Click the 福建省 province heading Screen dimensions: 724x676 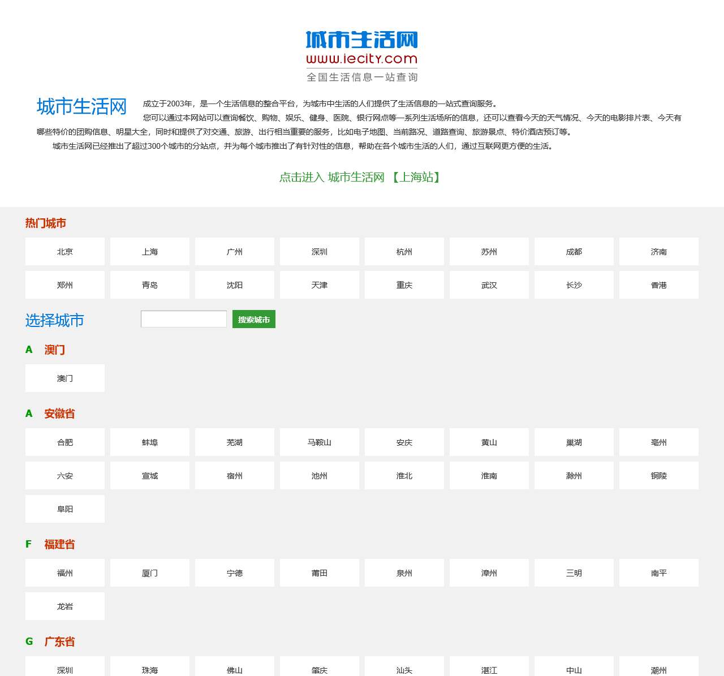coord(59,544)
